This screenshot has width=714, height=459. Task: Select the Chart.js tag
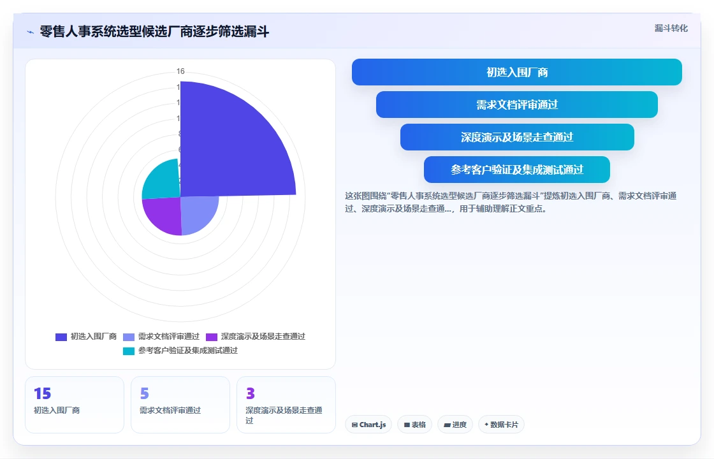[368, 425]
